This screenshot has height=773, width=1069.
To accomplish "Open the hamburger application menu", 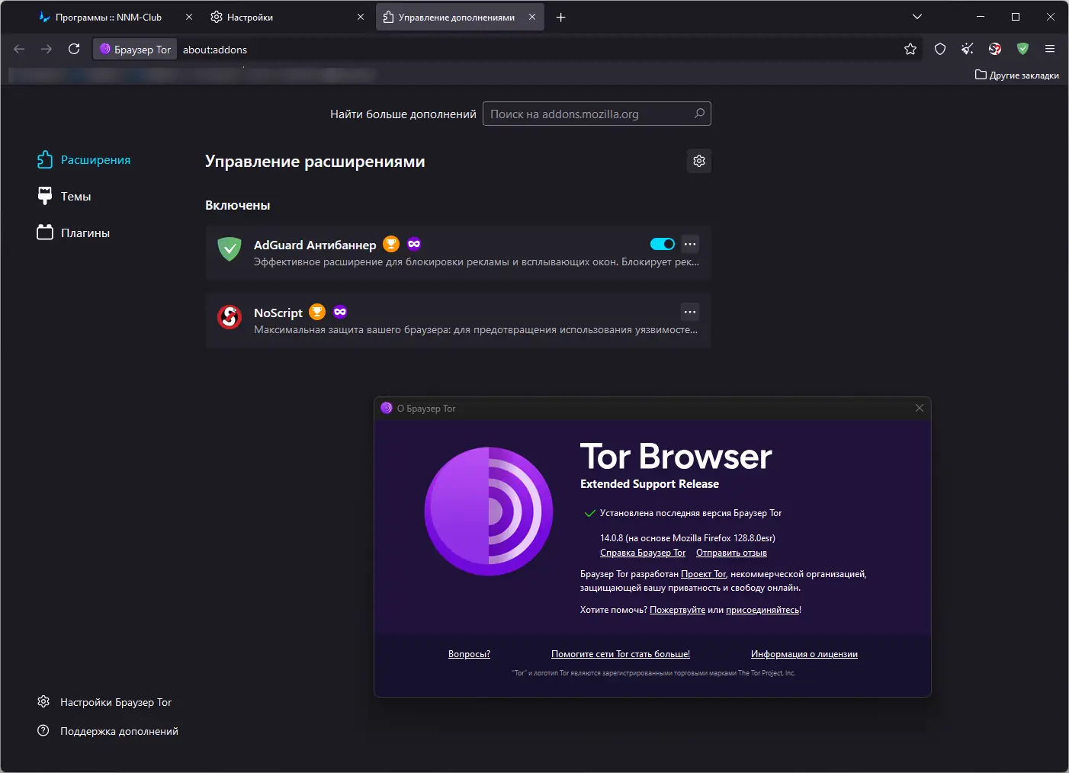I will pos(1050,49).
